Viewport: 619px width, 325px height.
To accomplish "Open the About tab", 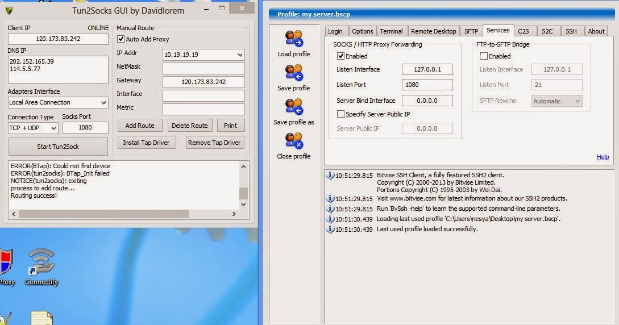I will point(596,31).
